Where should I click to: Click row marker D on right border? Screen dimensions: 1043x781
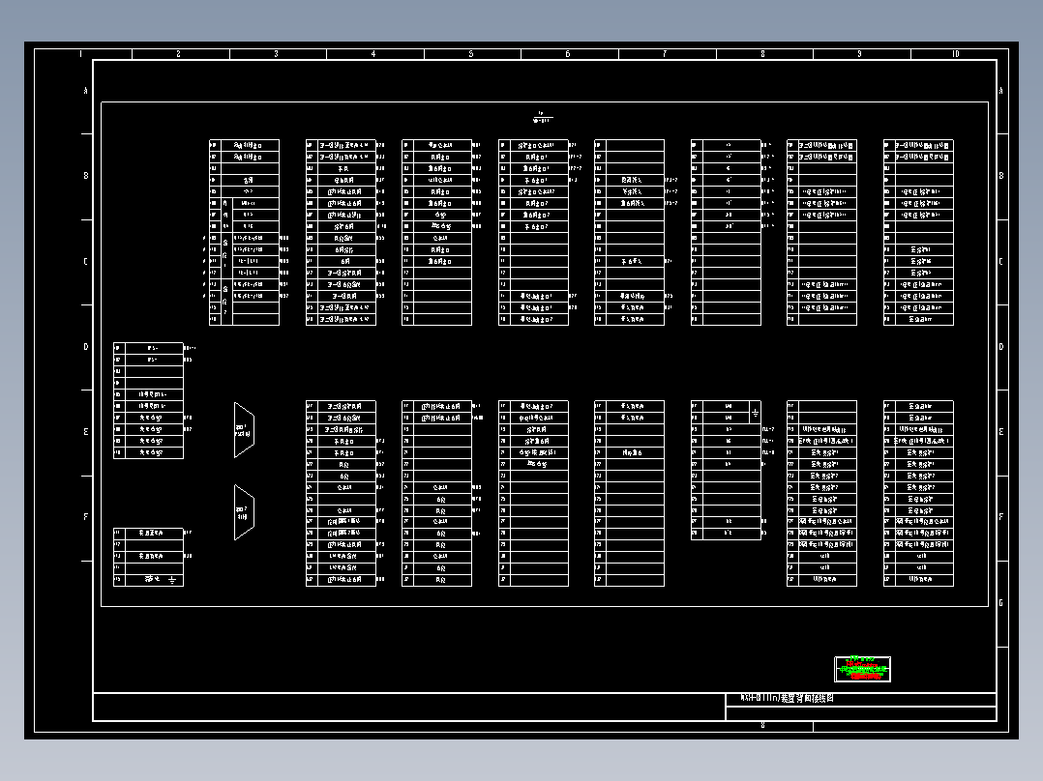click(1001, 347)
